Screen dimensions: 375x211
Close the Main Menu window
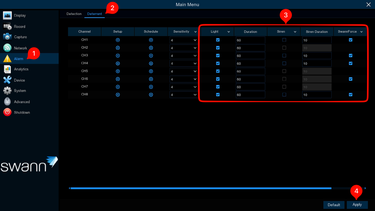pos(368,5)
